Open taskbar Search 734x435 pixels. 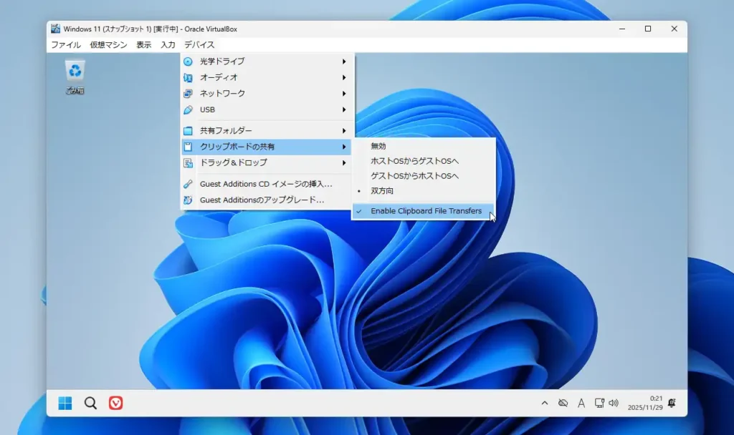coord(90,403)
